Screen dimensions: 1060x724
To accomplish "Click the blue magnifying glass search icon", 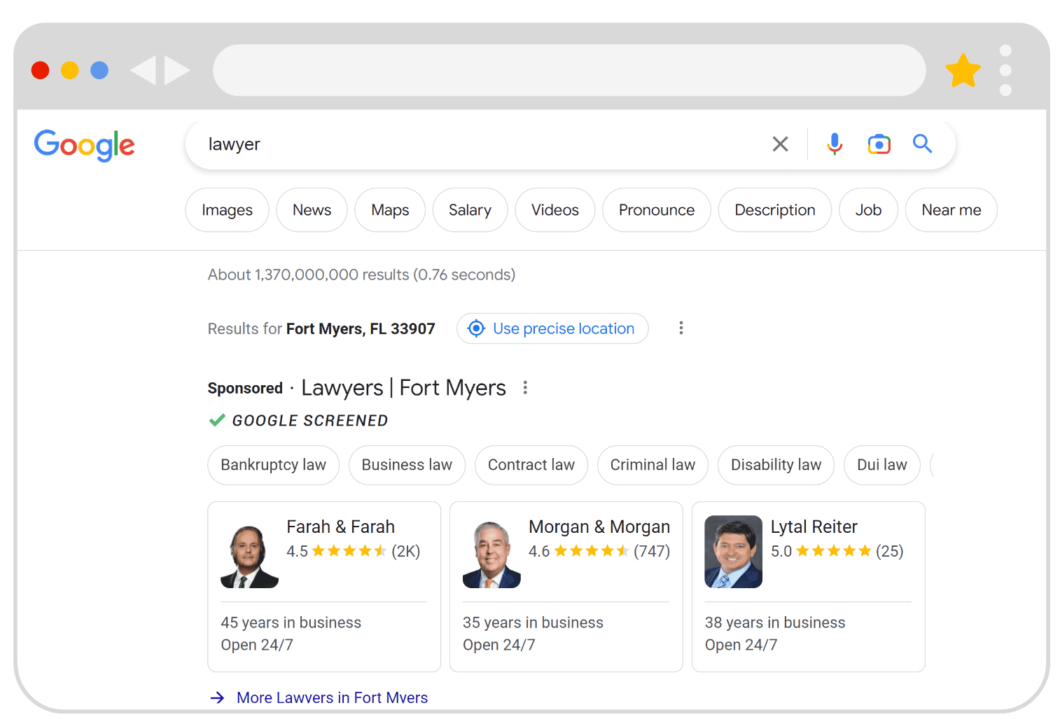I will click(x=922, y=144).
